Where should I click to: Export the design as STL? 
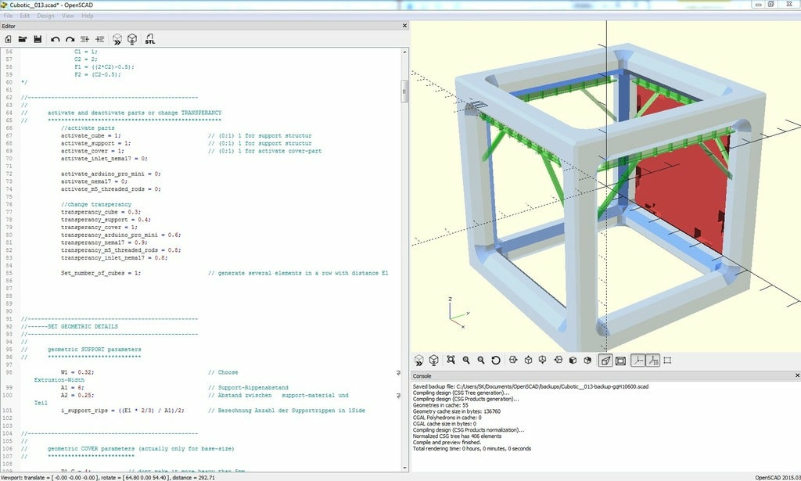(149, 39)
